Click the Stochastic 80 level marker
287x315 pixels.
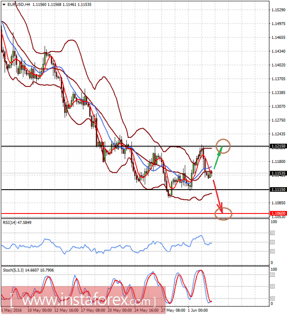point(272,275)
